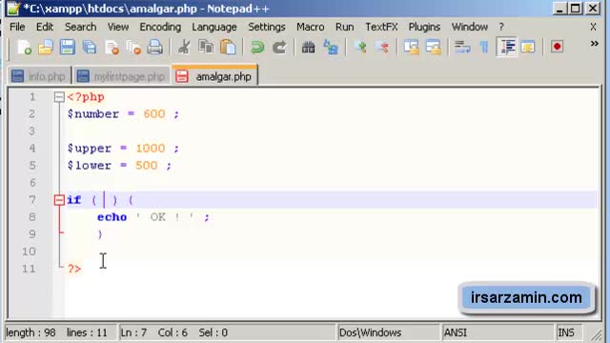Click the Open file folder icon
This screenshot has width=610, height=343.
[46, 47]
